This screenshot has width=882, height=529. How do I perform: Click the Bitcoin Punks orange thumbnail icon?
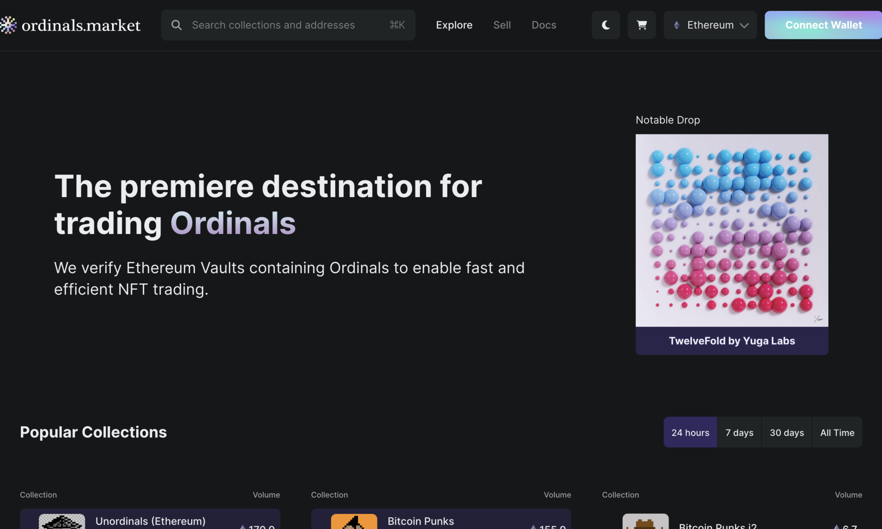click(x=354, y=522)
